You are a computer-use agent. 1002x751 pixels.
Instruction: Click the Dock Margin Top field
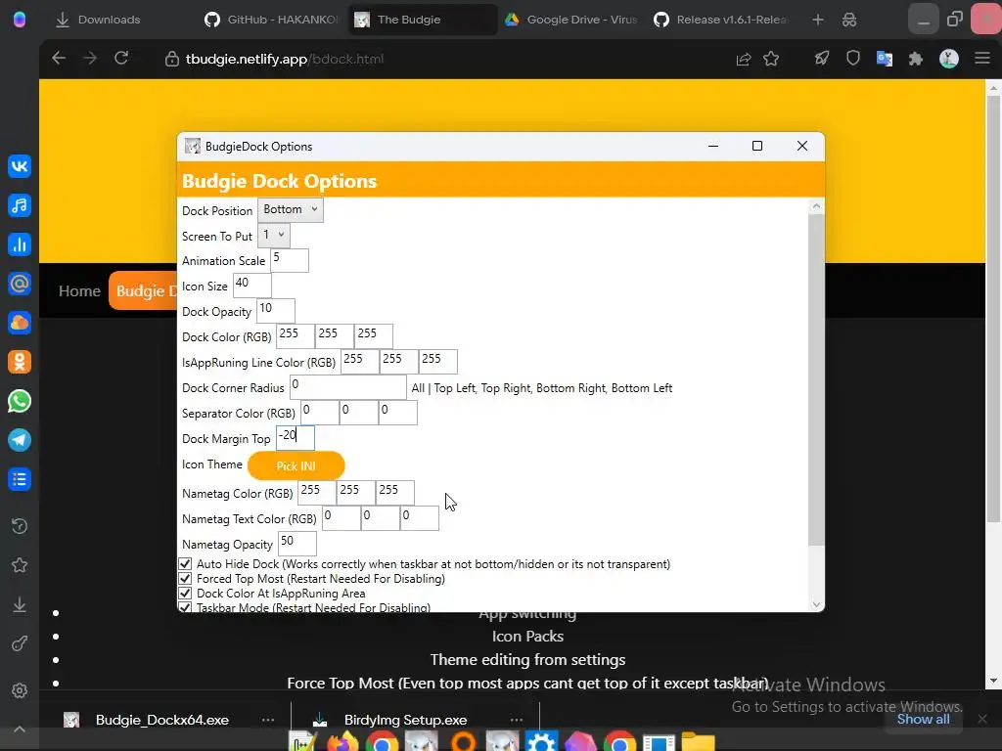(296, 438)
